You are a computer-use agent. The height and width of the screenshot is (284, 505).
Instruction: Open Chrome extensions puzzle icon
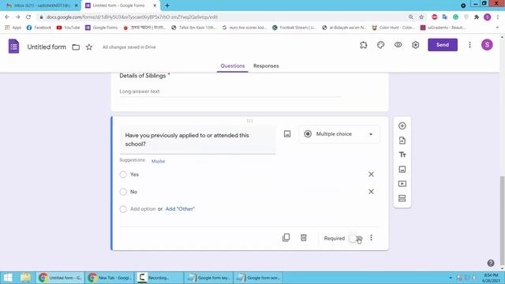[477, 17]
